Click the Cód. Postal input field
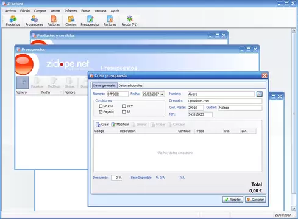This screenshot has width=298, height=219. pyautogui.click(x=196, y=108)
